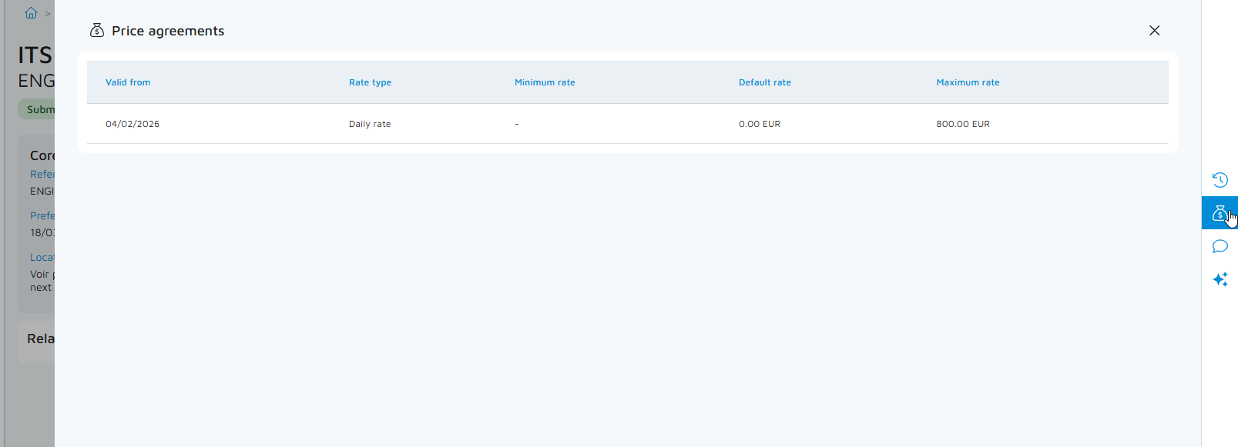The image size is (1238, 447).
Task: Click the Price agreements panel title
Action: pyautogui.click(x=168, y=31)
